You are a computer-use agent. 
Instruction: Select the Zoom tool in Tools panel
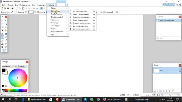(x=6, y=27)
